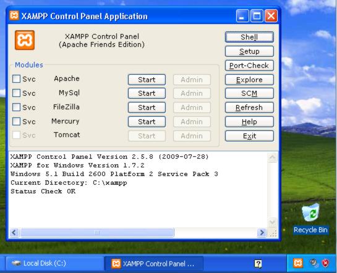Screen dimensions: 337x273
Task: Click the disabled Tomcat Svc checkbox
Action: [16, 135]
